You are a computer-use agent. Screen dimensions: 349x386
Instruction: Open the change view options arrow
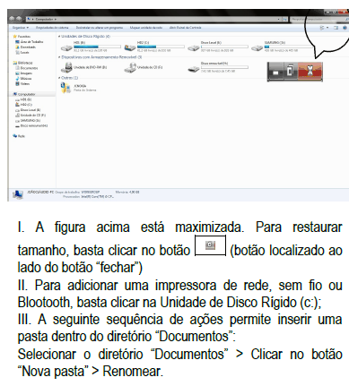pos(327,28)
